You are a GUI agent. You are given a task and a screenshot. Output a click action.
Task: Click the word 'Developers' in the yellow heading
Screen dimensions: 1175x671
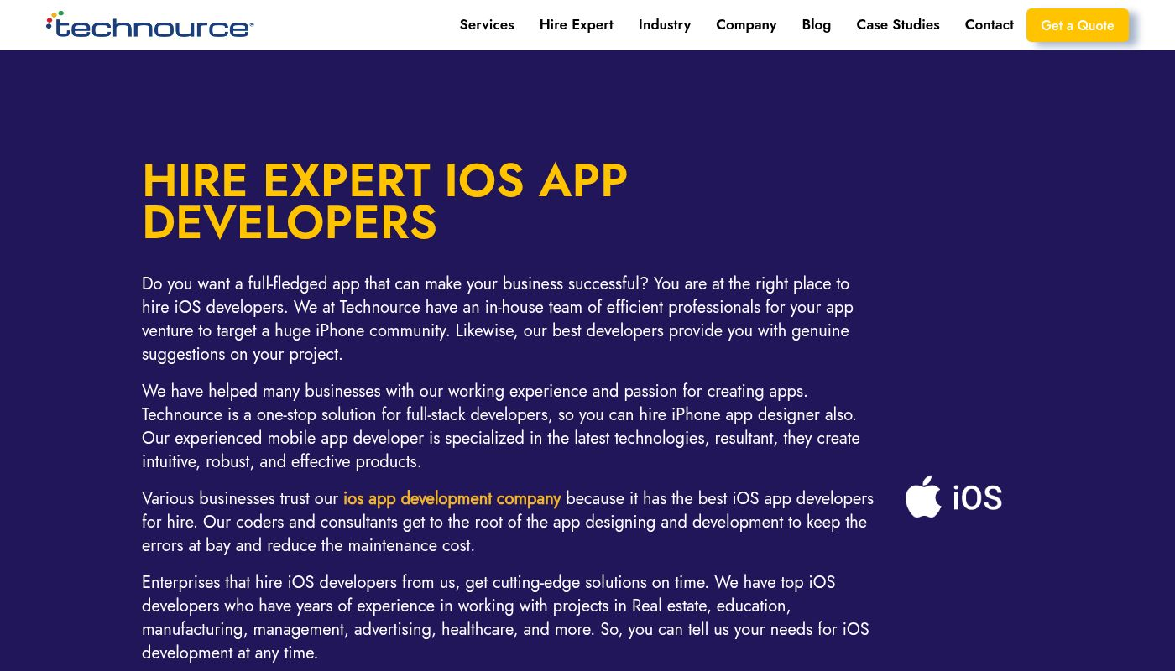point(290,223)
